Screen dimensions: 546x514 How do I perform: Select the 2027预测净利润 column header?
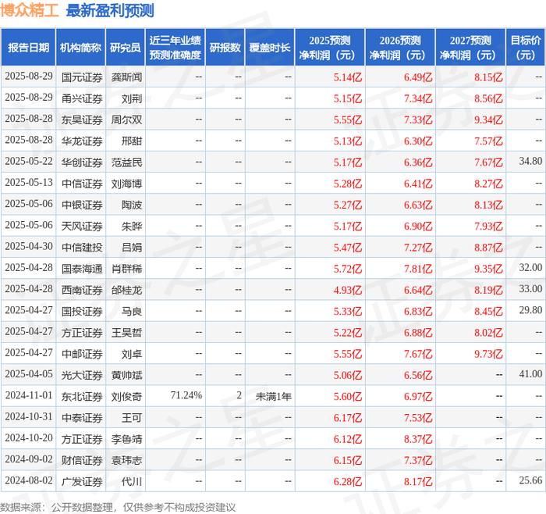[x=470, y=48]
